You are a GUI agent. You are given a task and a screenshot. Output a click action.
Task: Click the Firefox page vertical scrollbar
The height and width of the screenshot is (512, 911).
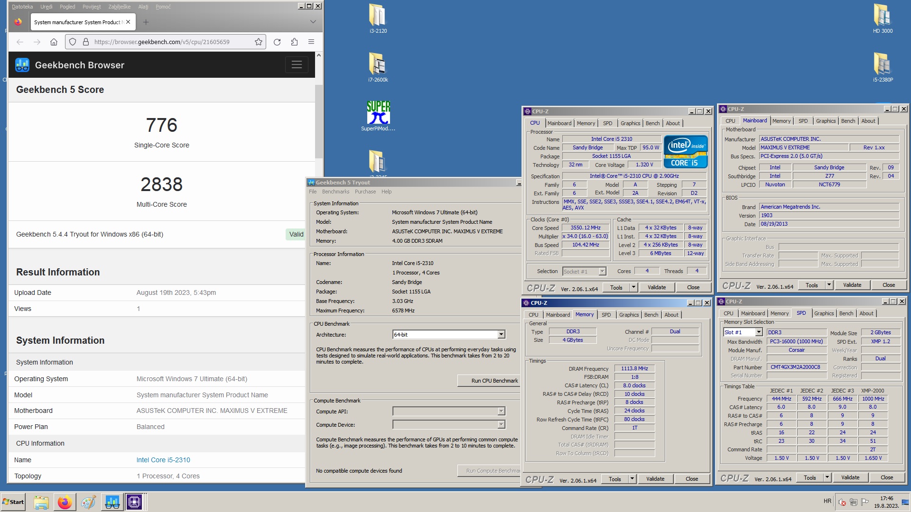pyautogui.click(x=318, y=121)
